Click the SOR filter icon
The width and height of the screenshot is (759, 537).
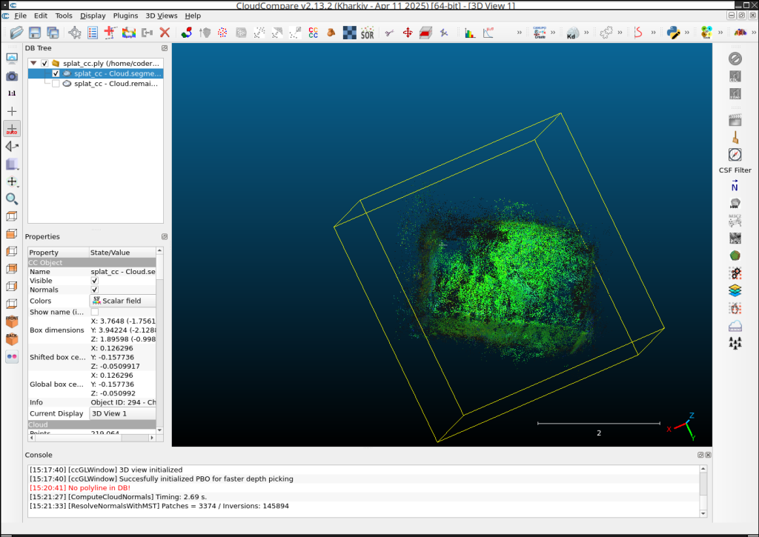(367, 33)
